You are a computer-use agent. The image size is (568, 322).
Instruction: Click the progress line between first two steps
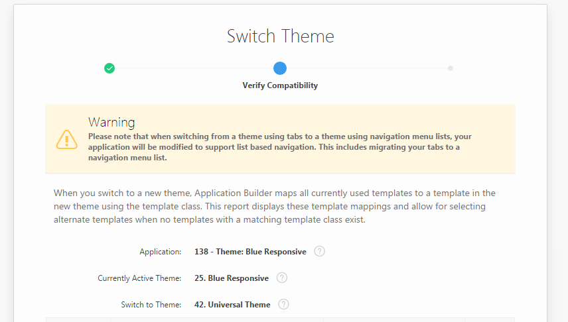(192, 68)
